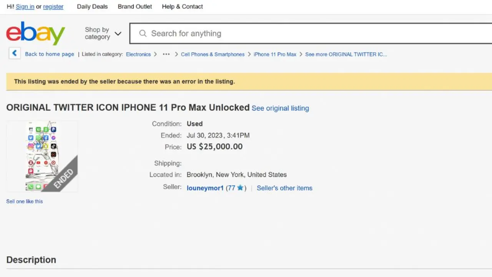Open the ended iPhone listing thumbnail
The height and width of the screenshot is (277, 492).
click(x=42, y=156)
